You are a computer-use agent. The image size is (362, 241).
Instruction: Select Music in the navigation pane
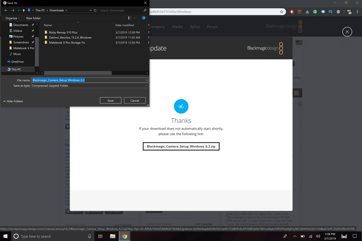point(17,54)
